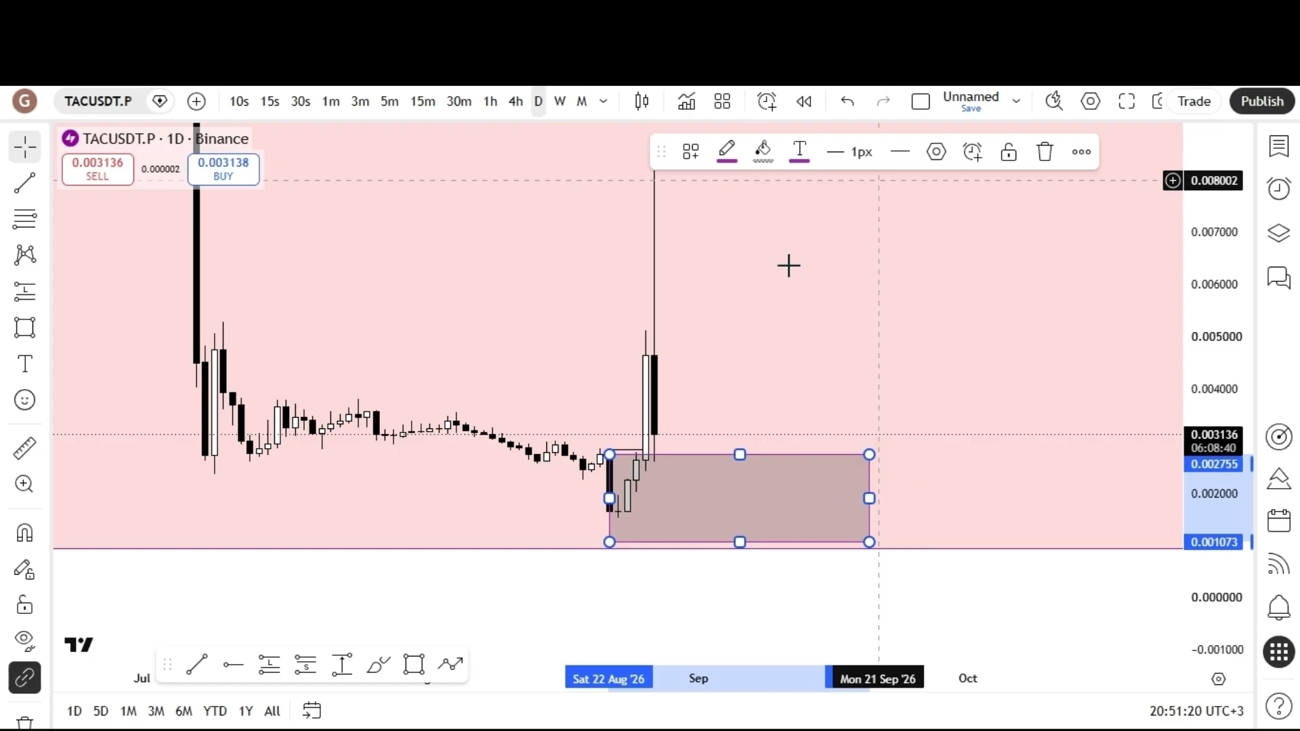Select the crosshair cursor tool
Screen dimensions: 1300x731
pyautogui.click(x=25, y=147)
